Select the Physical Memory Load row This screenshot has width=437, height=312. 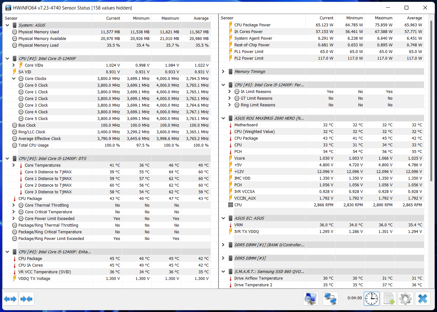point(107,45)
